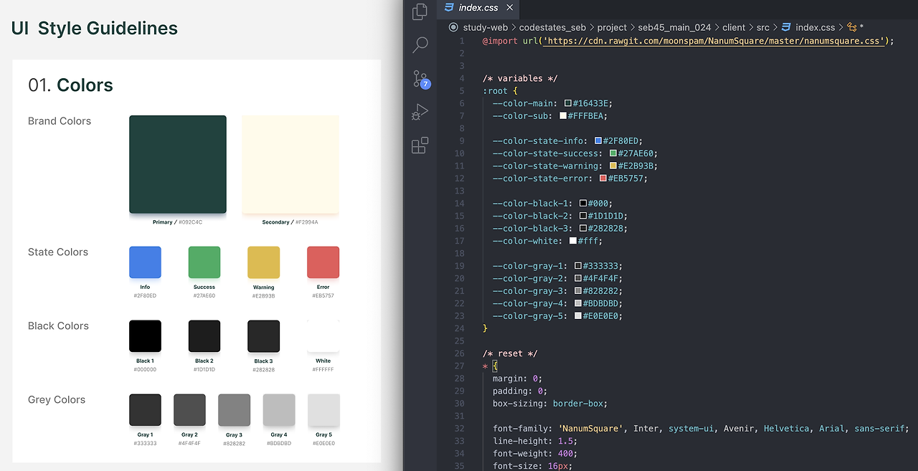
Task: Click the --color-state-success #27AE60 swatch
Action: coord(613,153)
